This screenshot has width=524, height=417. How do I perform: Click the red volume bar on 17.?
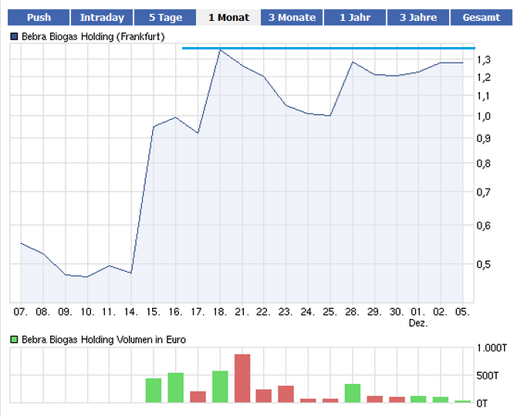(x=198, y=397)
